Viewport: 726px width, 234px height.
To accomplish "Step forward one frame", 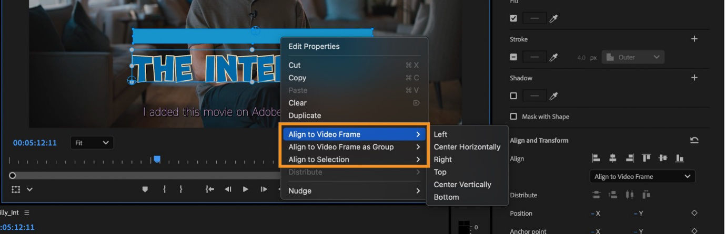I will click(264, 189).
